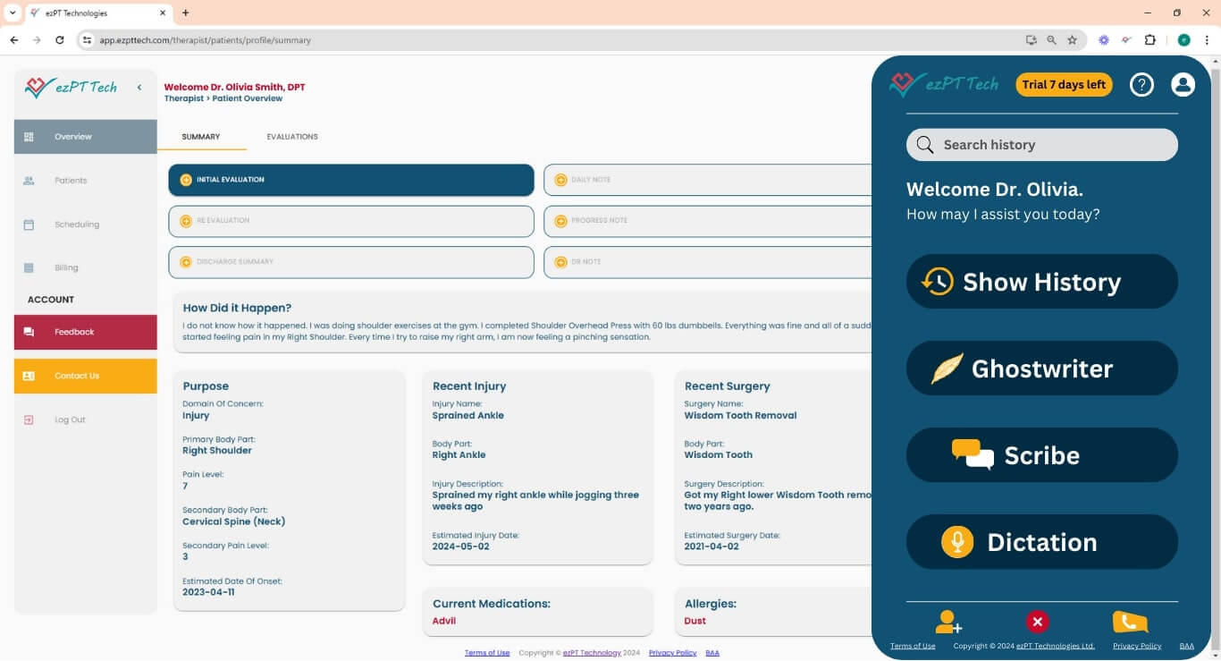Start Dictation using the microphone icon
1221x661 pixels.
(957, 541)
